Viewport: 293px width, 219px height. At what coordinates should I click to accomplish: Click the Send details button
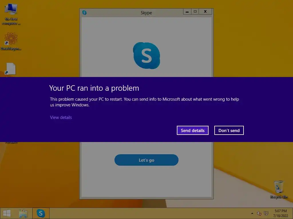click(x=193, y=130)
